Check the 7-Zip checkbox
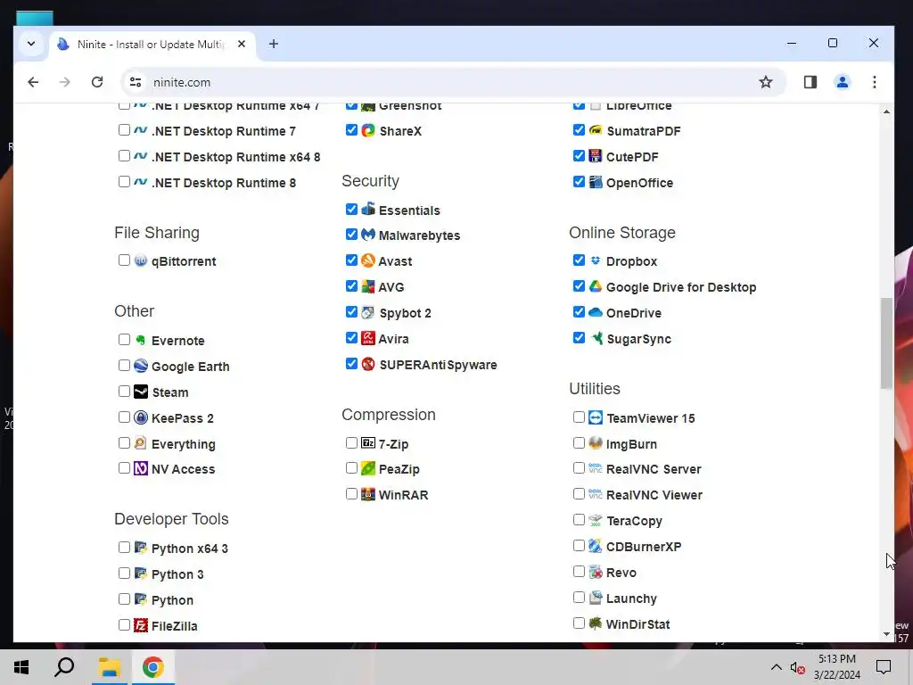The image size is (913, 685). pyautogui.click(x=351, y=442)
